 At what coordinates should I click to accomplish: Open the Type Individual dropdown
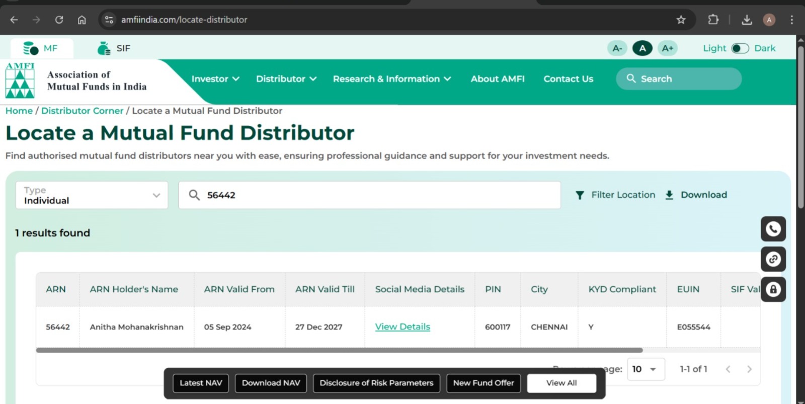[x=92, y=195]
